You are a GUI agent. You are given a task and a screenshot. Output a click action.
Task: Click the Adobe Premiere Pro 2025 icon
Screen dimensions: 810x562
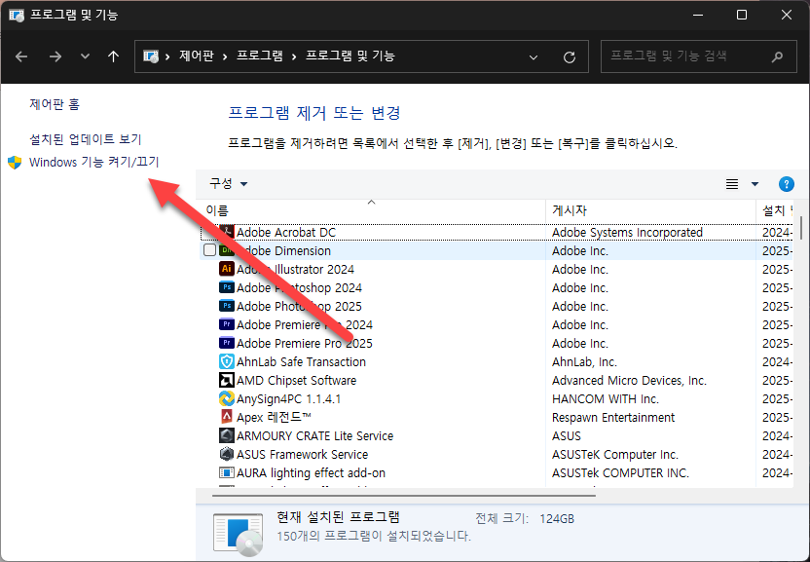coord(226,343)
